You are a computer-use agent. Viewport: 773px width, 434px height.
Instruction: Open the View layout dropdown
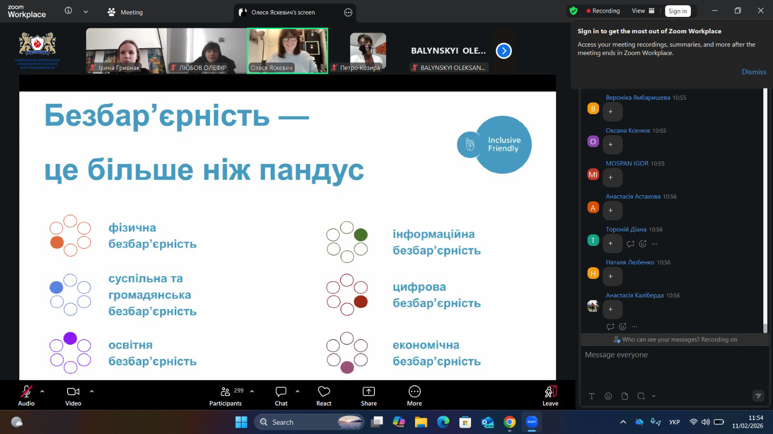643,11
